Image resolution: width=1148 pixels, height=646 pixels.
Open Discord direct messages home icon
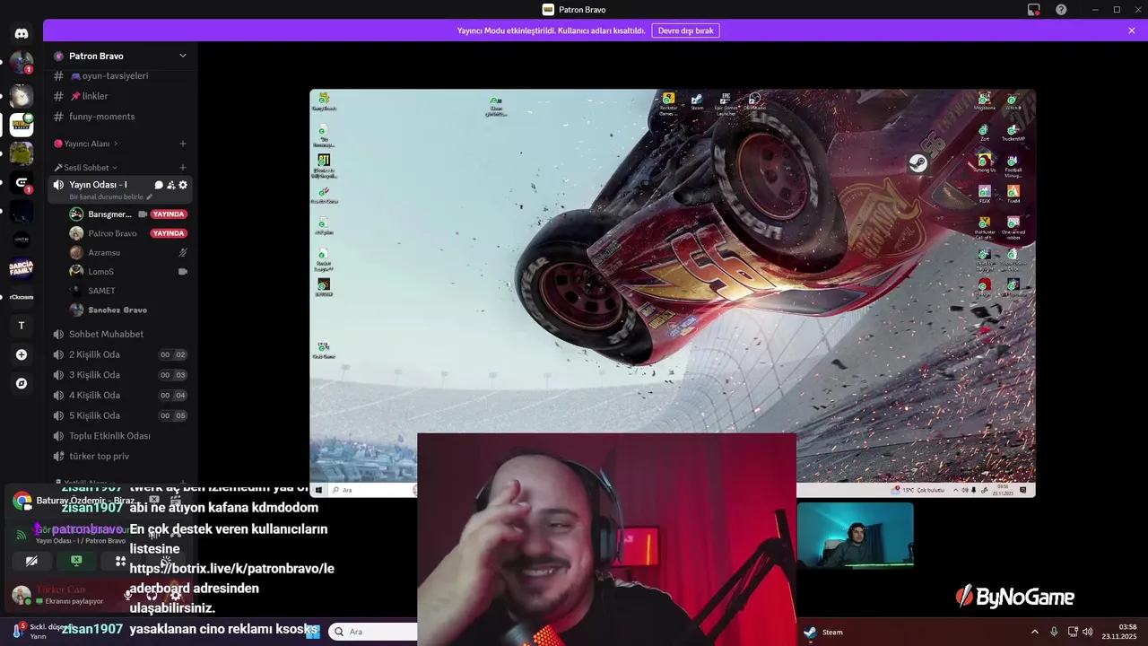[x=22, y=33]
